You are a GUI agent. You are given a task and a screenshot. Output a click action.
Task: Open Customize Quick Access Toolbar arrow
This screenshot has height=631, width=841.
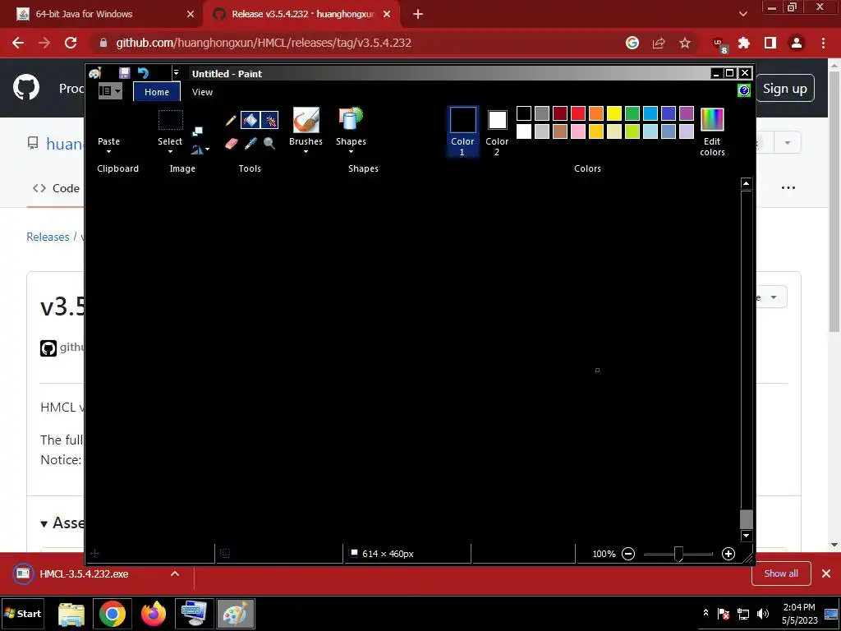pyautogui.click(x=176, y=72)
